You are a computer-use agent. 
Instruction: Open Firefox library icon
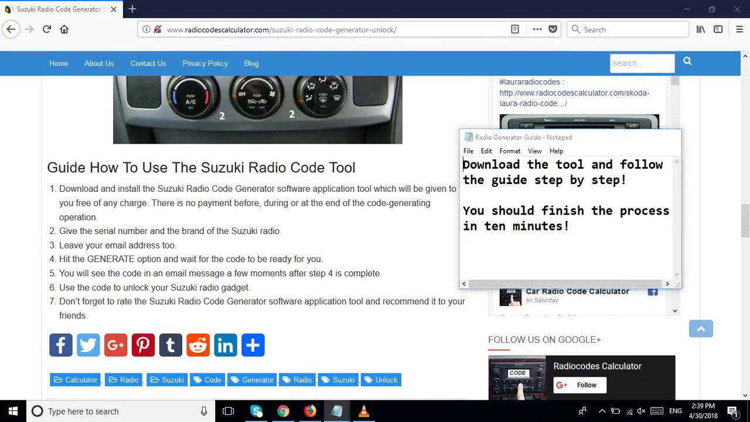click(701, 29)
